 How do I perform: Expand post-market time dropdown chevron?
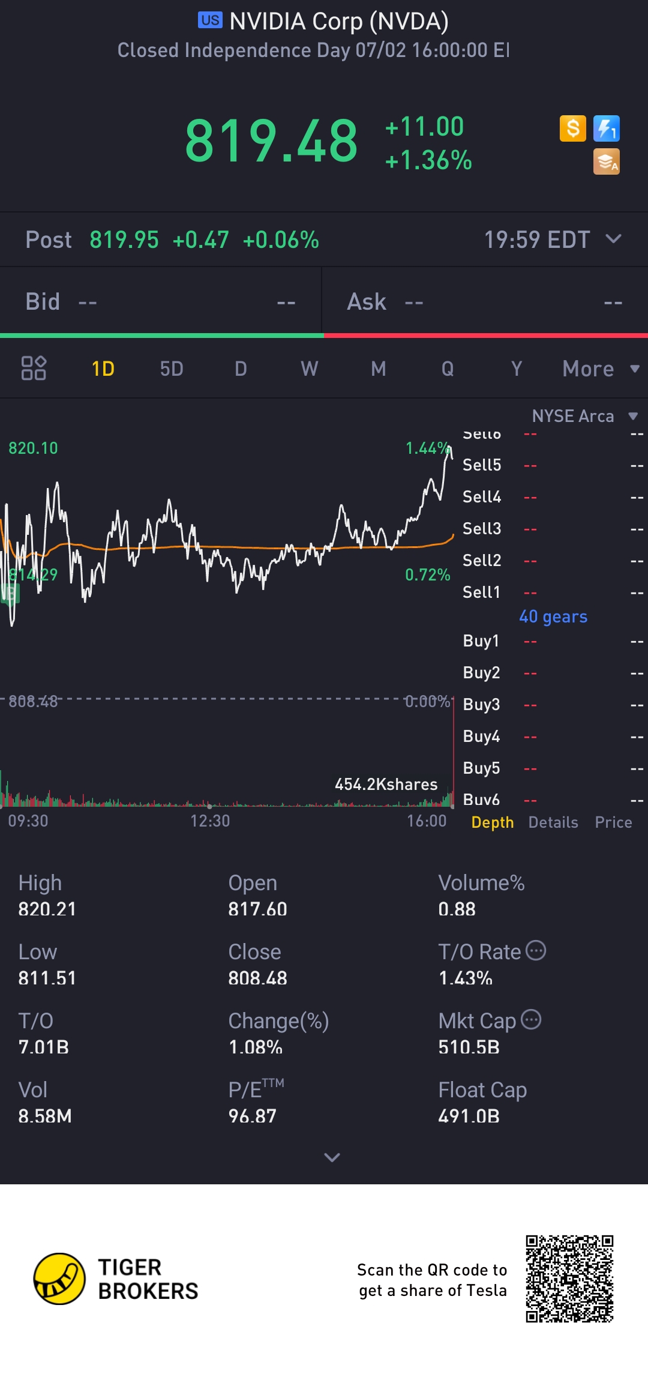(x=613, y=239)
